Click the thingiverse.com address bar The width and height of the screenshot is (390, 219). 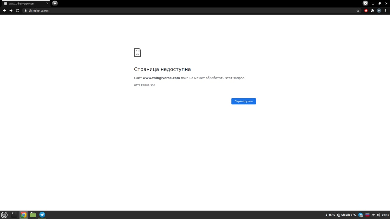coord(192,10)
